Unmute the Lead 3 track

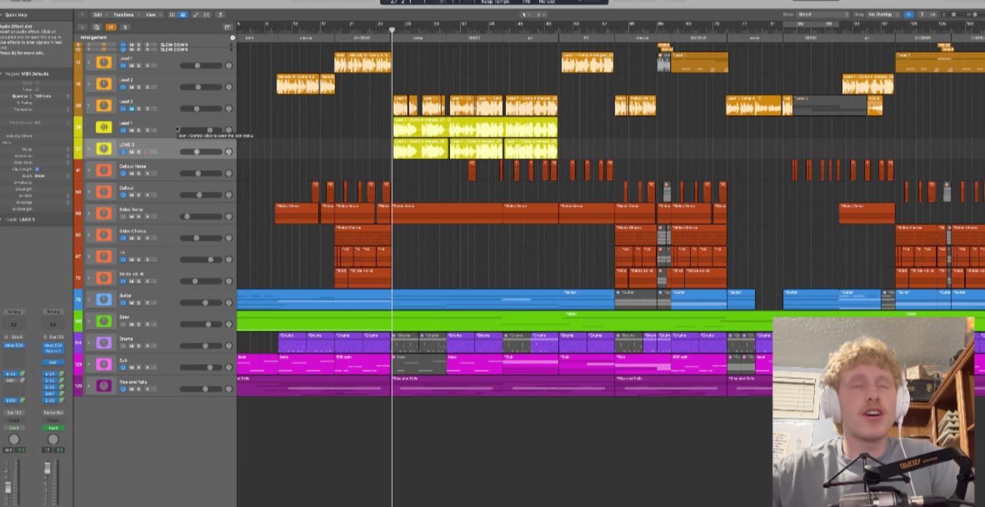130,109
